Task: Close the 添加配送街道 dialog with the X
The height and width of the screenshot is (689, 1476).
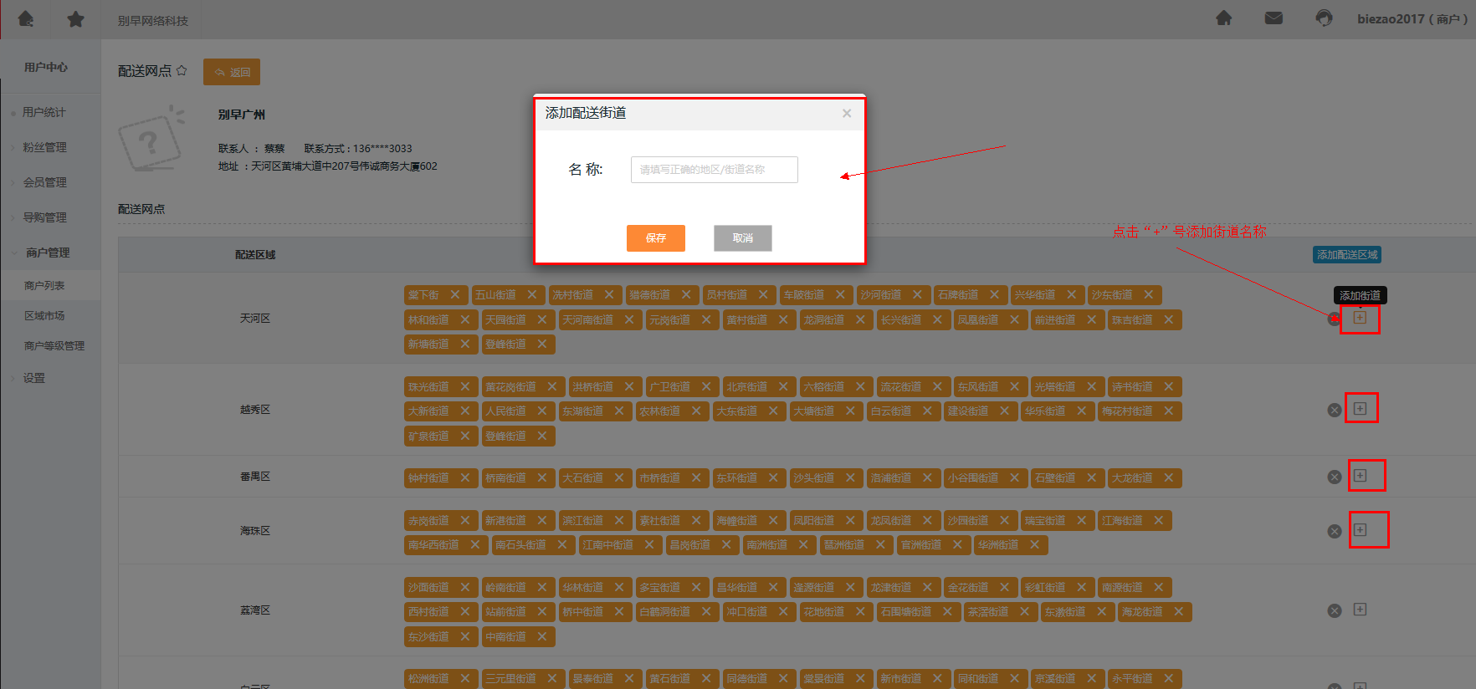Action: pos(847,114)
